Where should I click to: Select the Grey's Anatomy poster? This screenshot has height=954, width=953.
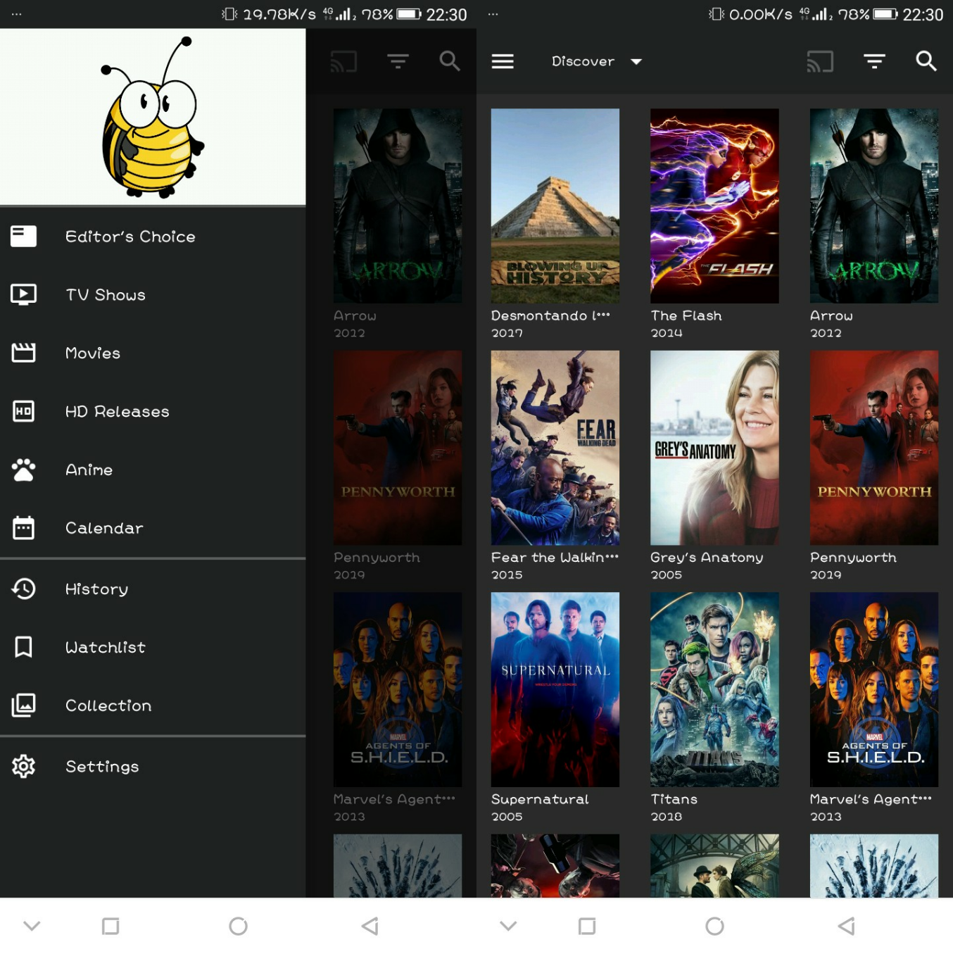714,448
